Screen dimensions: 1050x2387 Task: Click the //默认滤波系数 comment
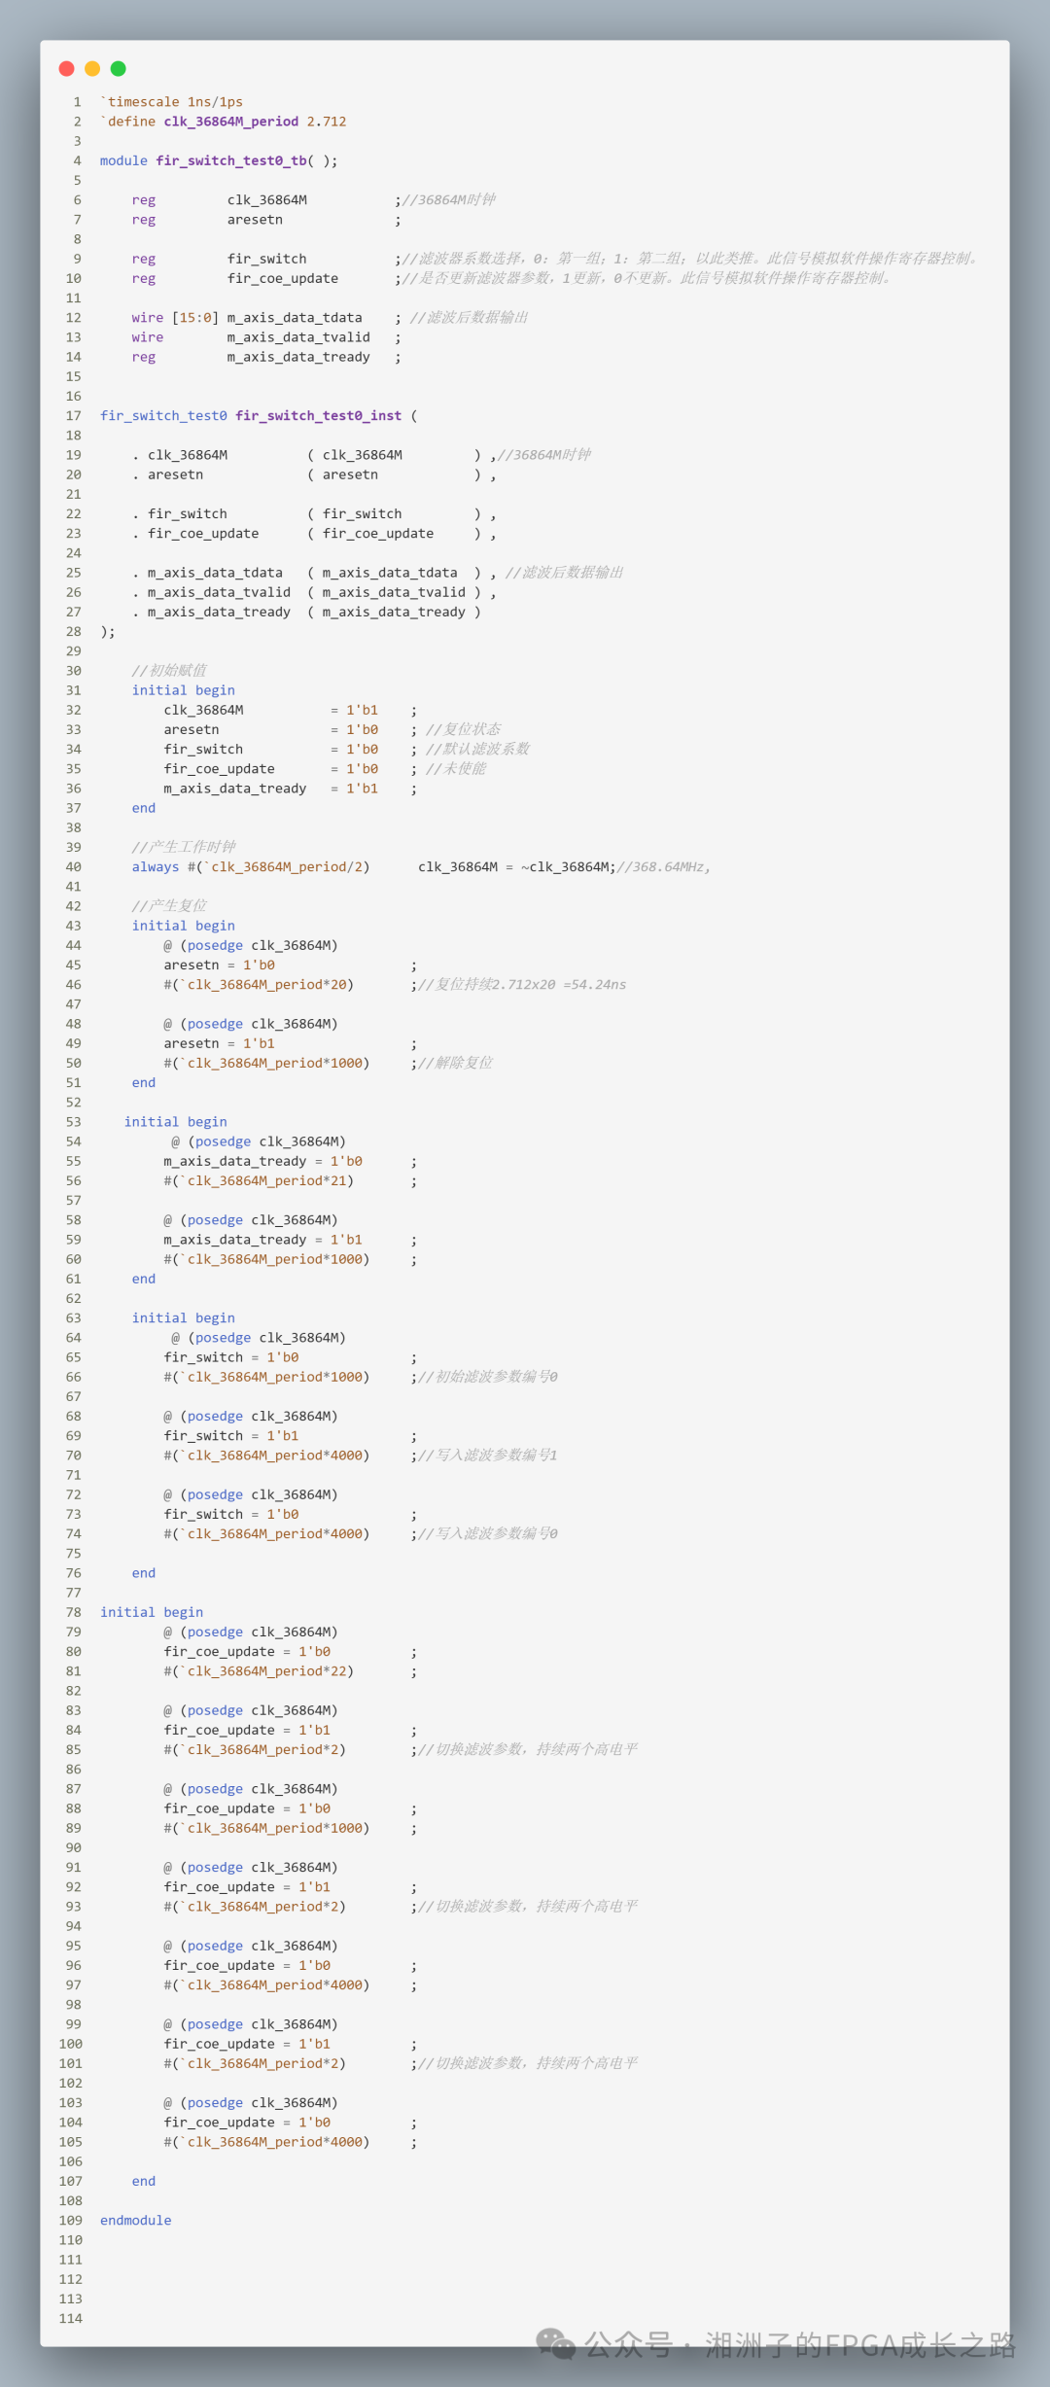point(478,749)
